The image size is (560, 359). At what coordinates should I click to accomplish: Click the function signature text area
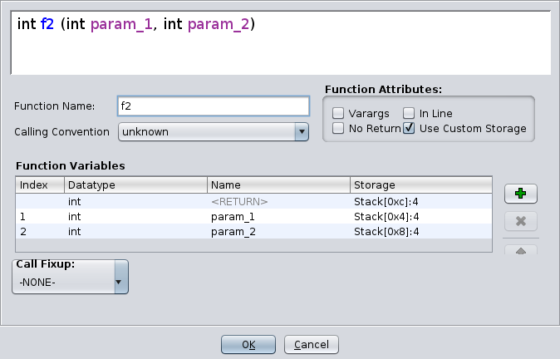281,43
